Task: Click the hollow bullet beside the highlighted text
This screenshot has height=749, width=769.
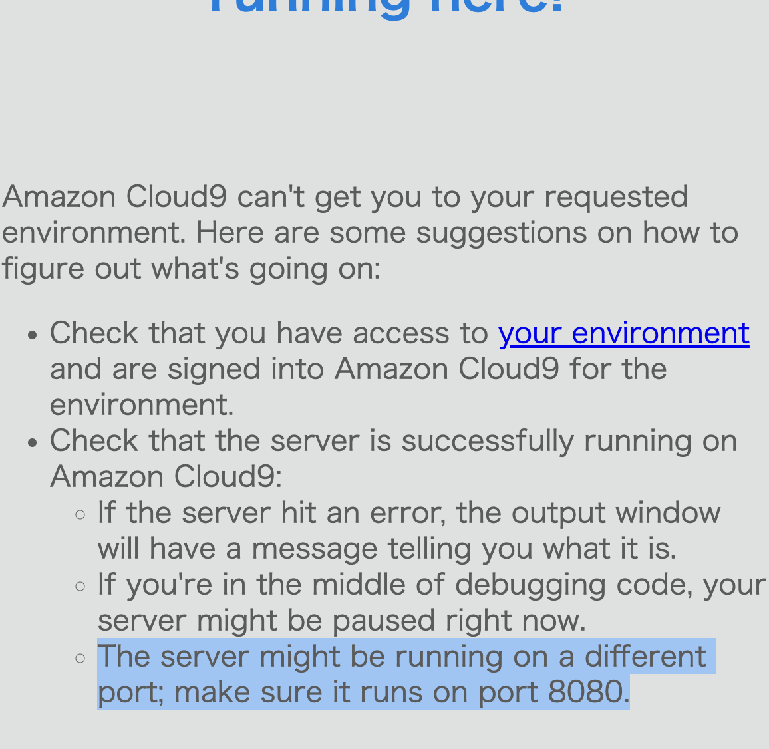Action: [80, 658]
